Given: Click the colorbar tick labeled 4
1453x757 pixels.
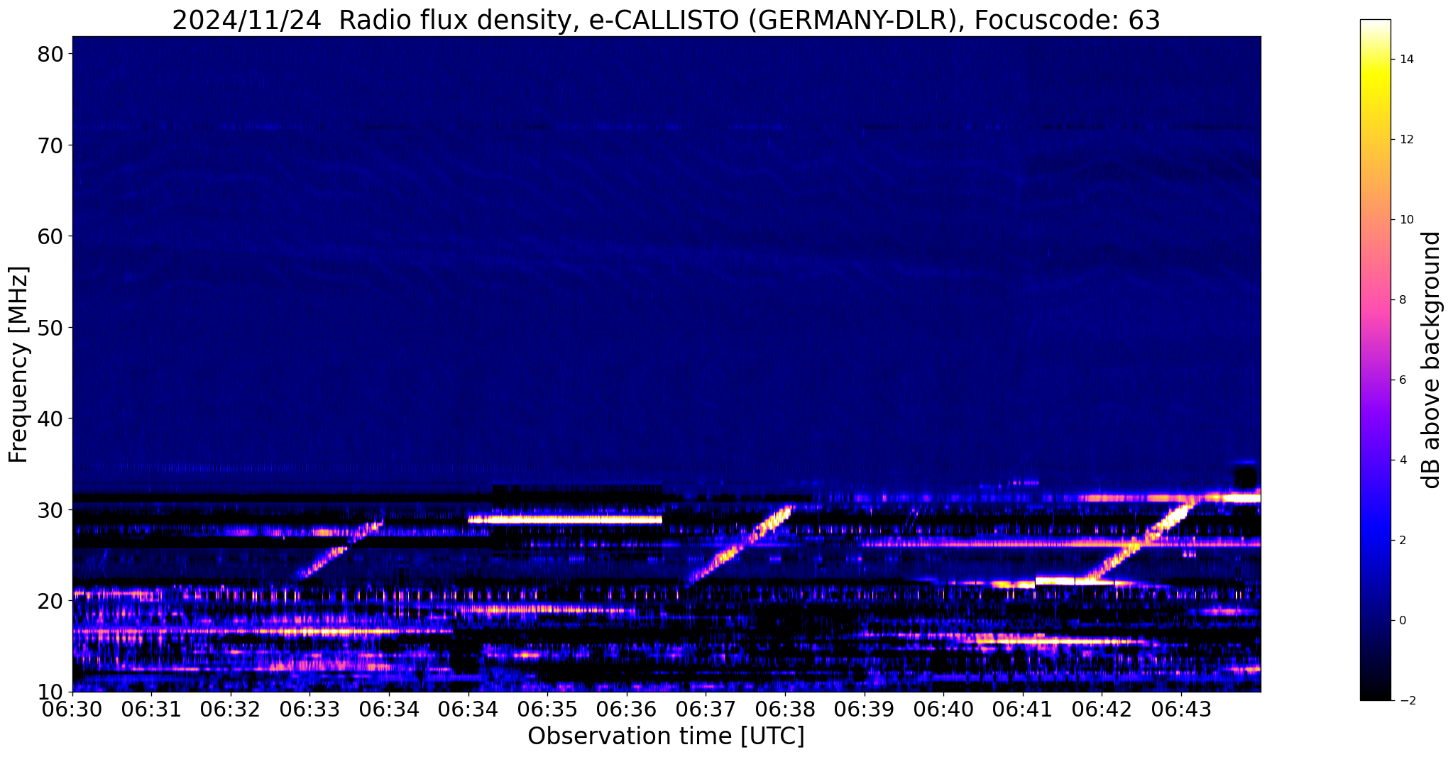Looking at the screenshot, I should click(1402, 460).
